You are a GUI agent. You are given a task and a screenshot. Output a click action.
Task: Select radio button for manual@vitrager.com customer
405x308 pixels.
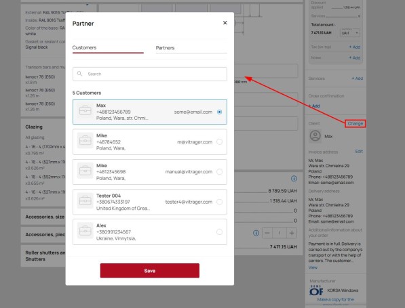coord(219,172)
